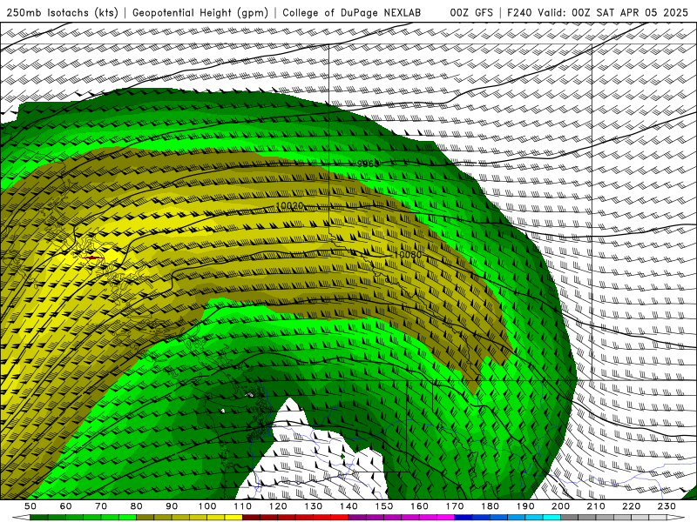697x522 pixels.
Task: Click the 9960 height contour label
Action: tap(368, 164)
